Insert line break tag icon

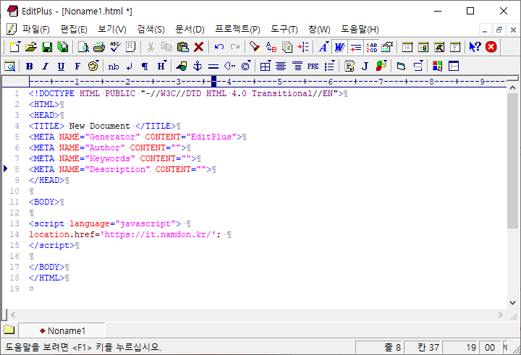(130, 67)
